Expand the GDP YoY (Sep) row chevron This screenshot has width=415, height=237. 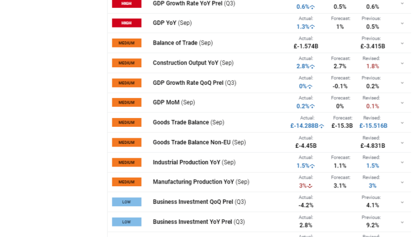pos(402,23)
